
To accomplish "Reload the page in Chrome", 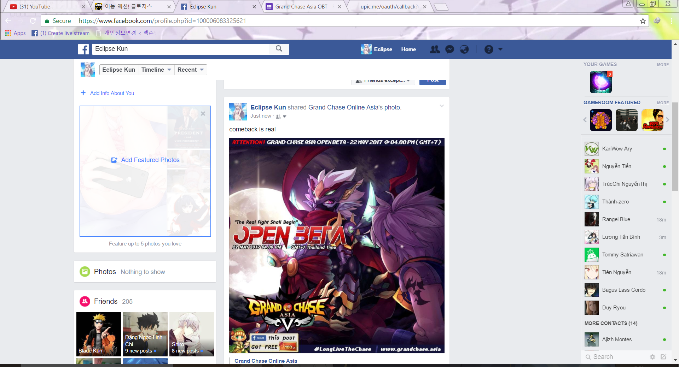I will click(x=33, y=21).
